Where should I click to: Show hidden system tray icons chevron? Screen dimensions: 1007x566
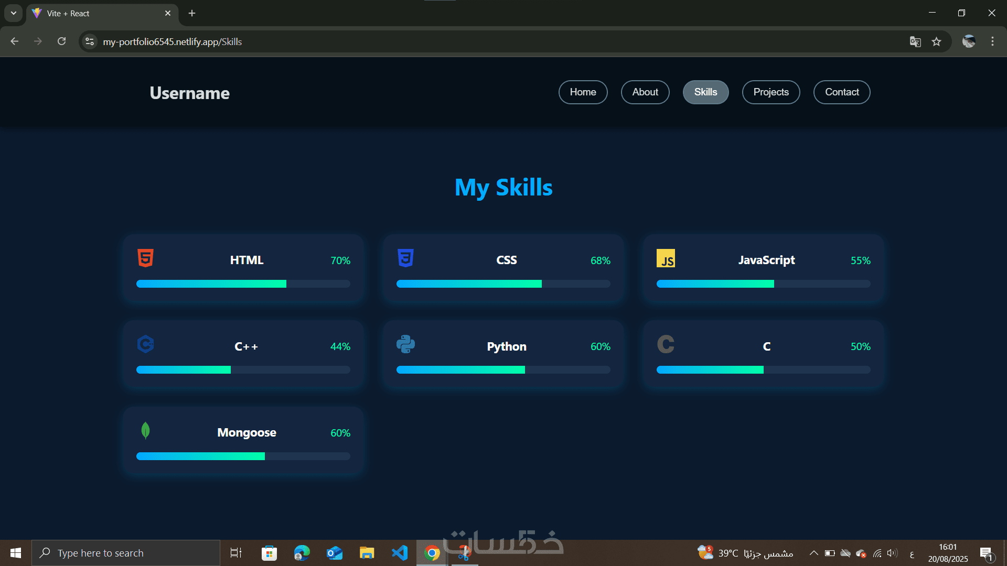pos(813,553)
